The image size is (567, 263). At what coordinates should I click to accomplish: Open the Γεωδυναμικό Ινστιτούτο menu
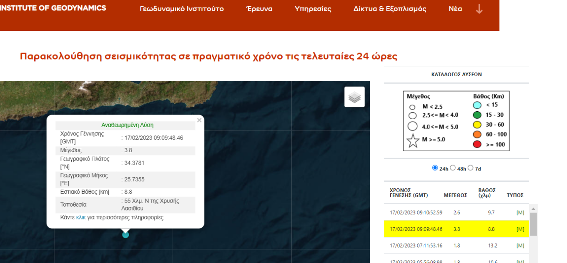(x=181, y=9)
